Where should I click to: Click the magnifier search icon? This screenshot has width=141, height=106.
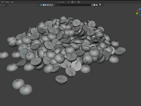click(x=55, y=5)
